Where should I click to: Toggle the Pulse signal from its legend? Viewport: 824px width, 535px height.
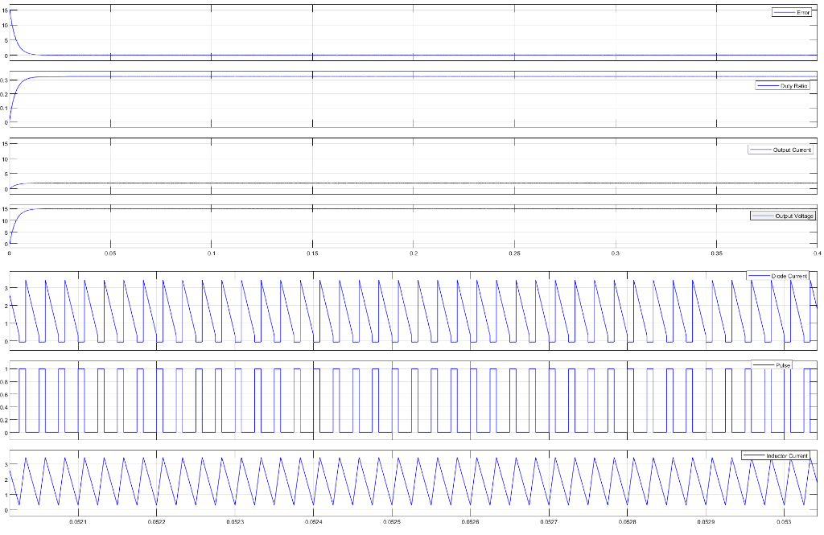783,364
